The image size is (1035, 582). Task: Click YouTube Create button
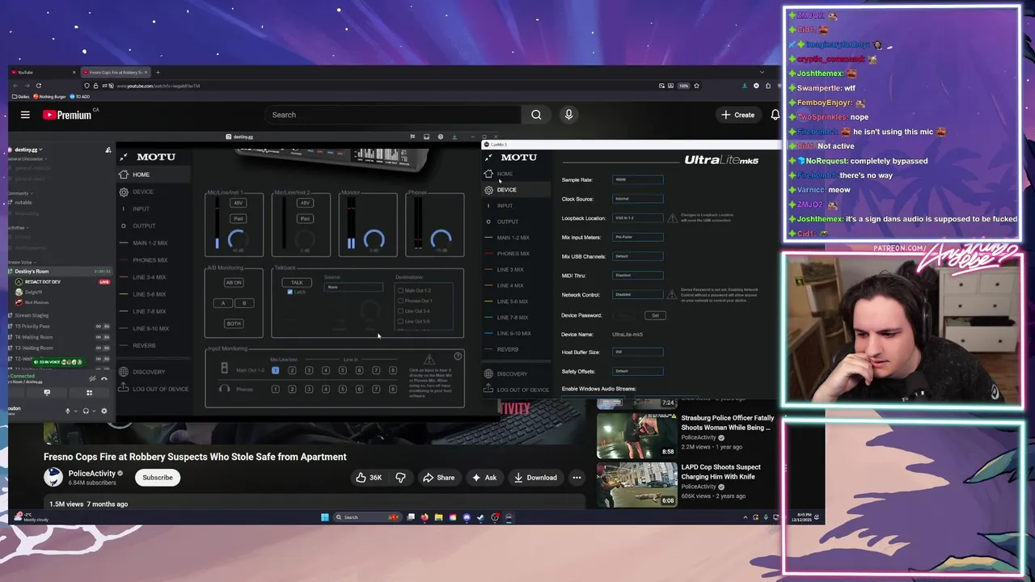pos(738,115)
